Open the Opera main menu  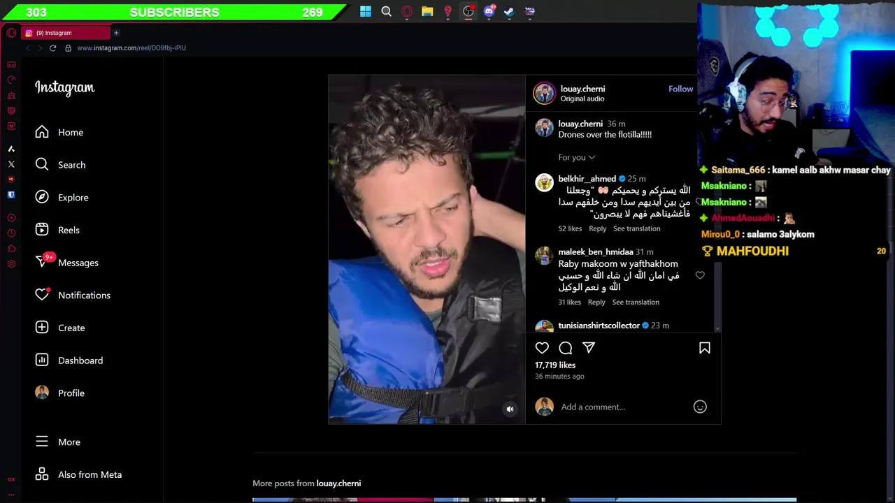coord(11,33)
